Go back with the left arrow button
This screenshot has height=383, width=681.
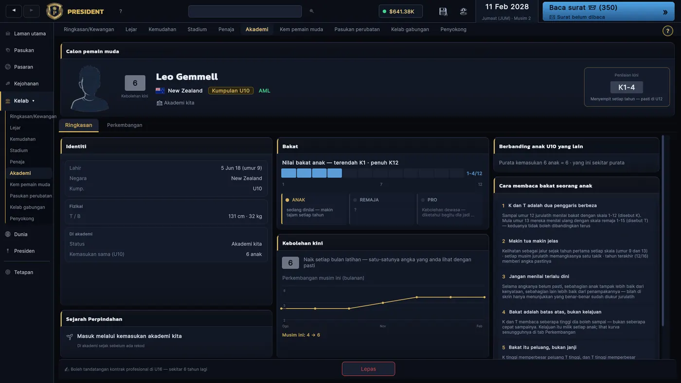(x=14, y=11)
